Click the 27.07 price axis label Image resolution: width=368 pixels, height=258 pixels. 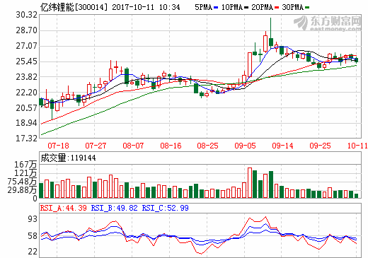[x=27, y=46]
